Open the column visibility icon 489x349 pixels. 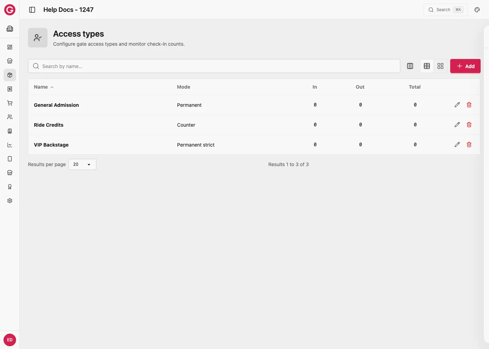pos(410,66)
